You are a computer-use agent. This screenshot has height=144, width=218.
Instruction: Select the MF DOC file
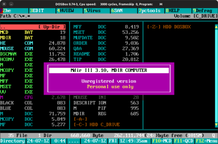pos(33,124)
